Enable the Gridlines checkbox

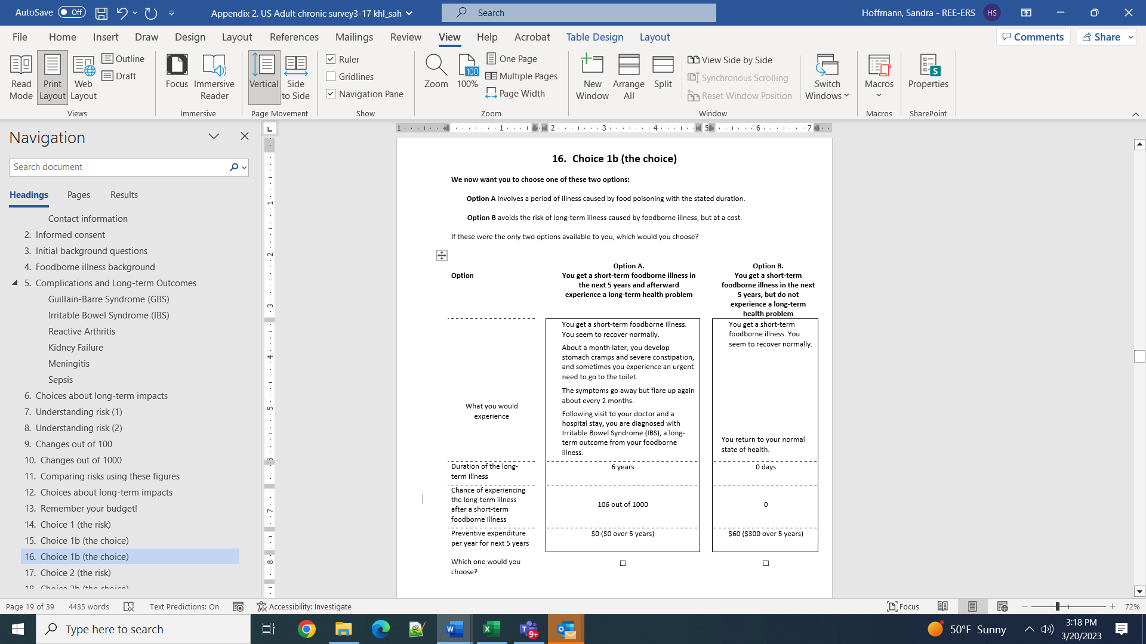[331, 76]
